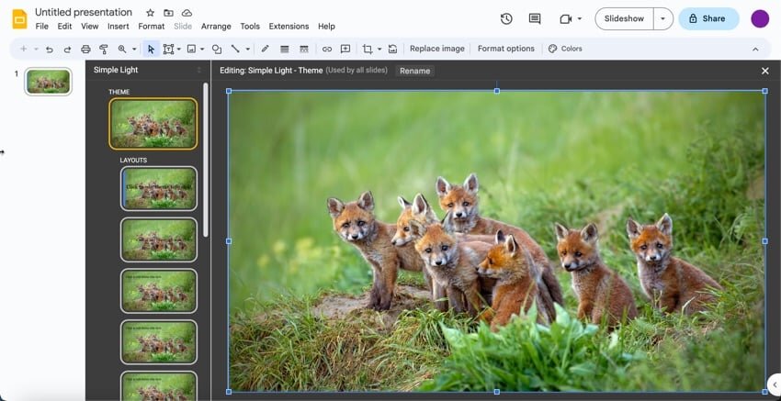Expand the Slideshow options arrow
Viewport: 781px width, 401px height.
(662, 18)
